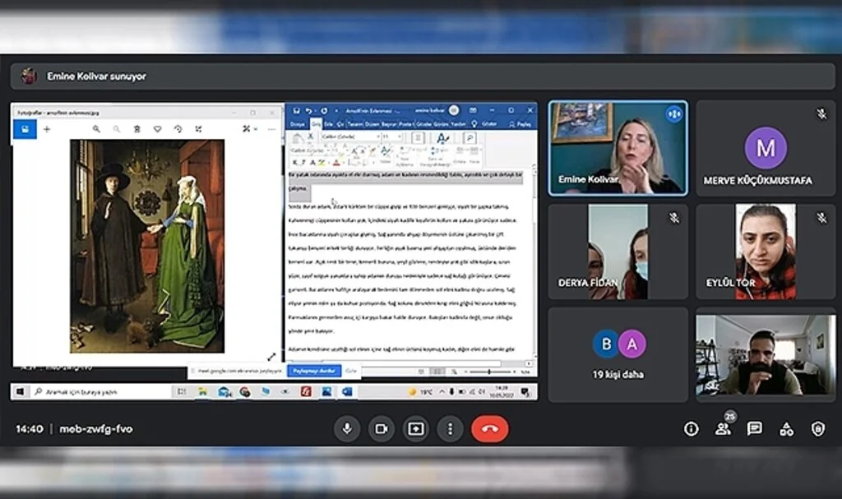
Task: Delete the photo with the trash icon
Action: [x=137, y=129]
